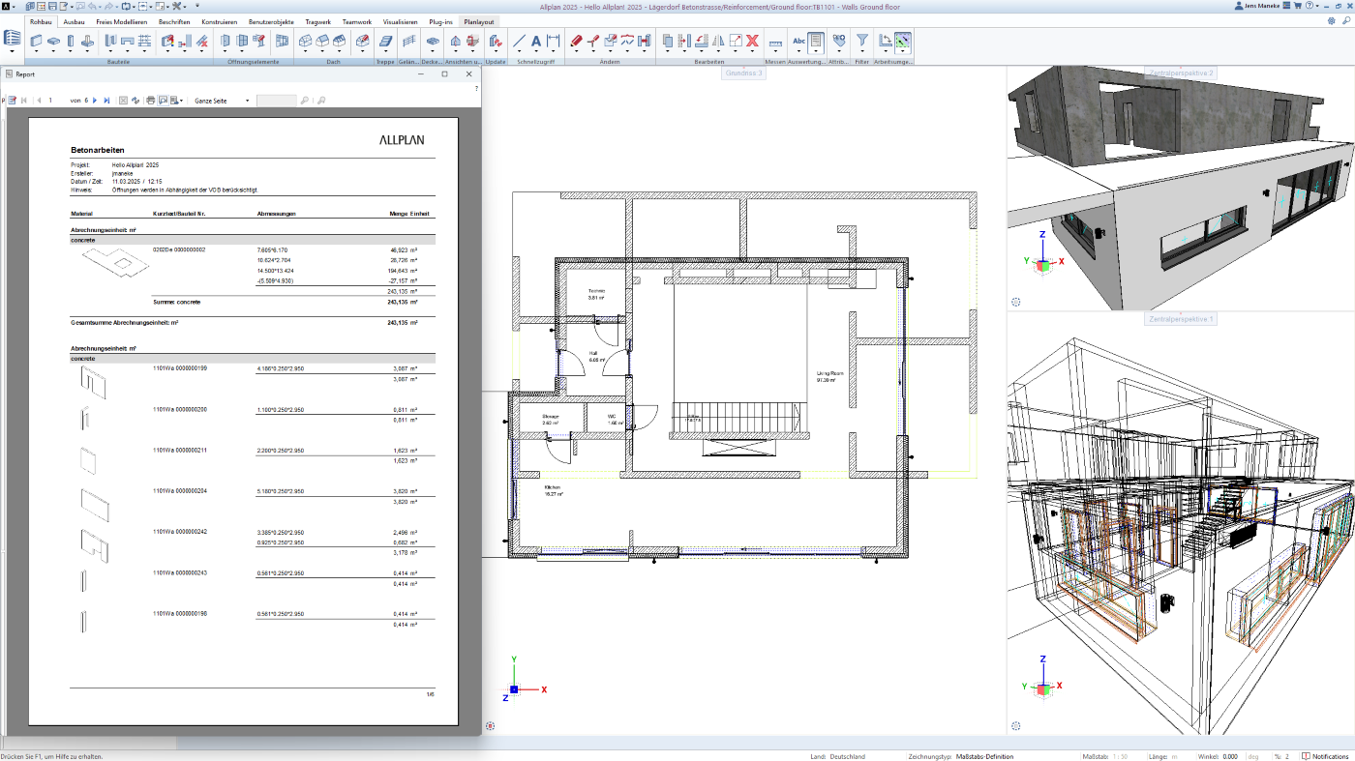The image size is (1355, 761).
Task: Click the red Delete X icon in Bearbeiten
Action: tap(752, 41)
